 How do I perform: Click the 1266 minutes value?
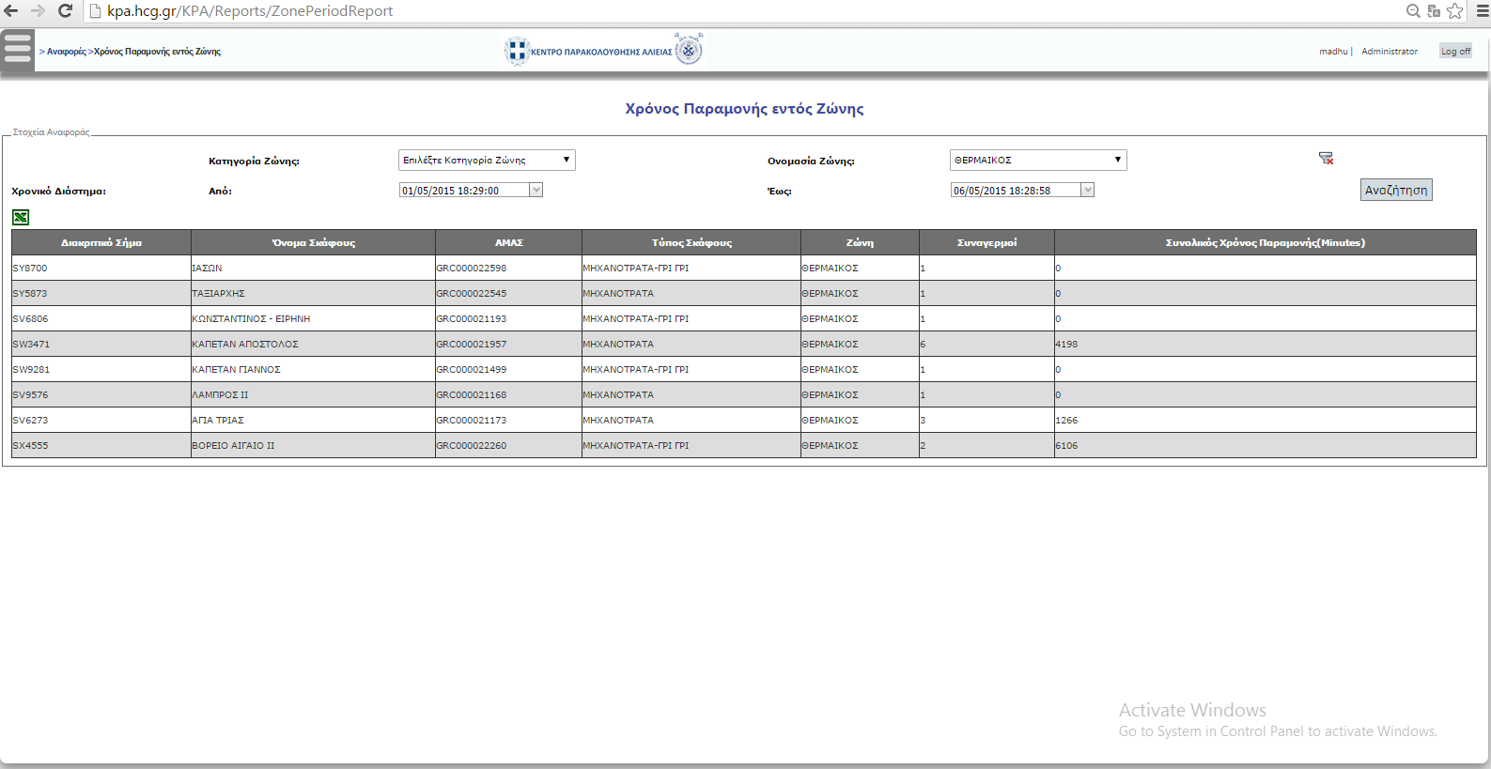click(1066, 420)
